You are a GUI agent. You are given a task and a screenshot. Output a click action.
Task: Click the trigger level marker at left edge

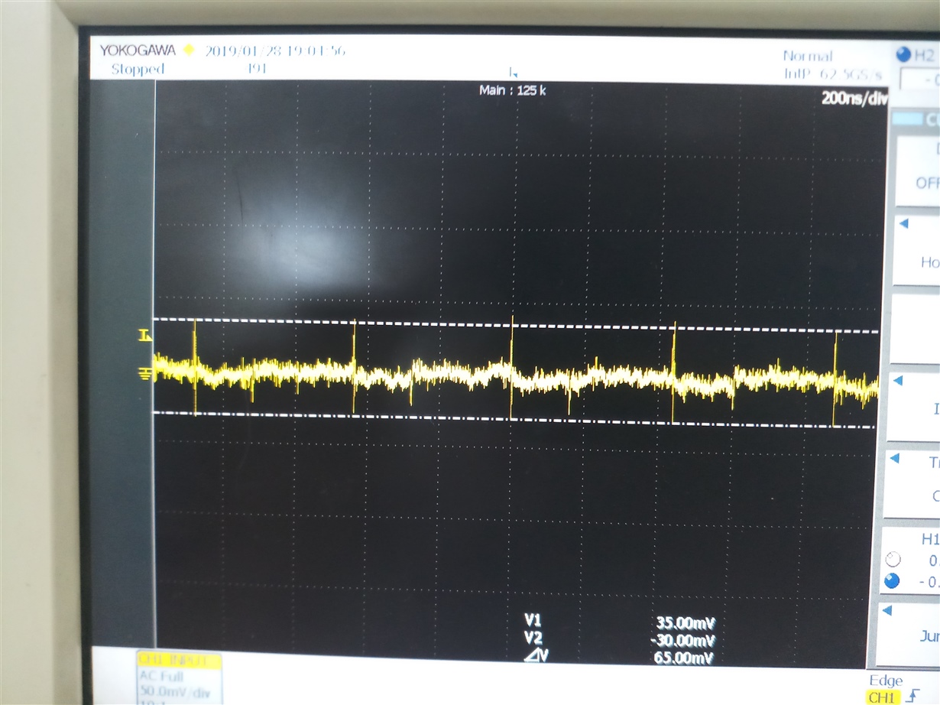click(x=144, y=335)
